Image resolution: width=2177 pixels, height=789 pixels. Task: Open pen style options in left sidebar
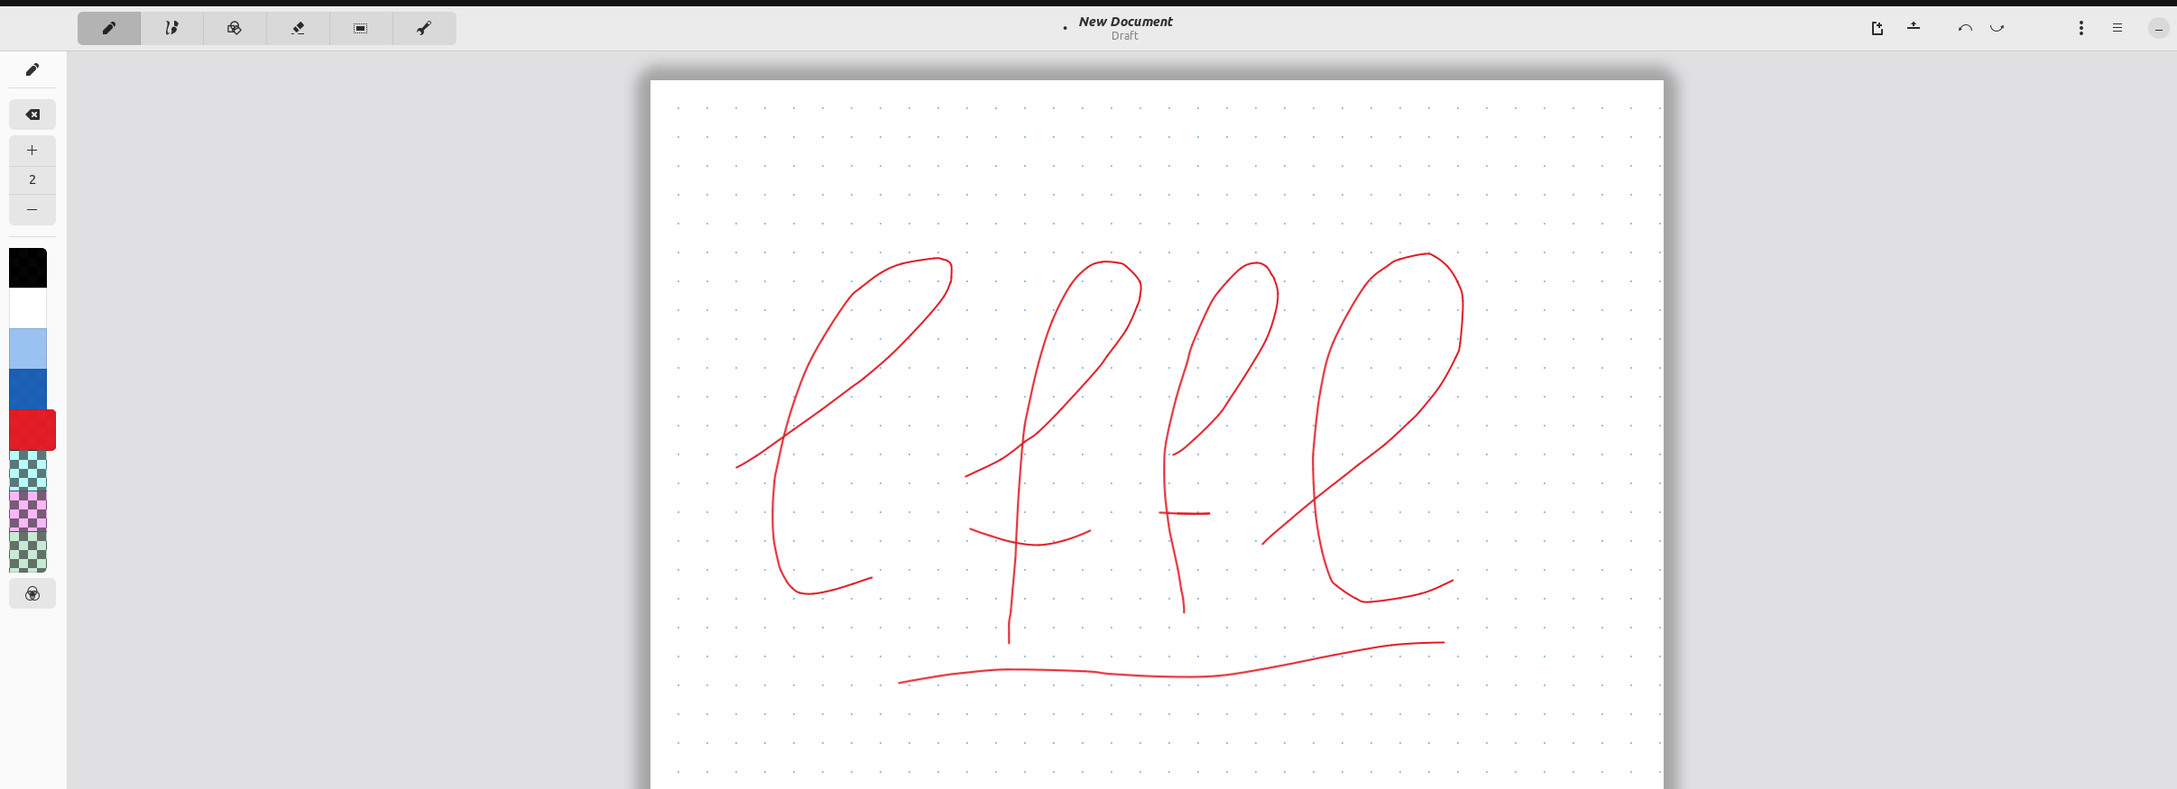32,69
